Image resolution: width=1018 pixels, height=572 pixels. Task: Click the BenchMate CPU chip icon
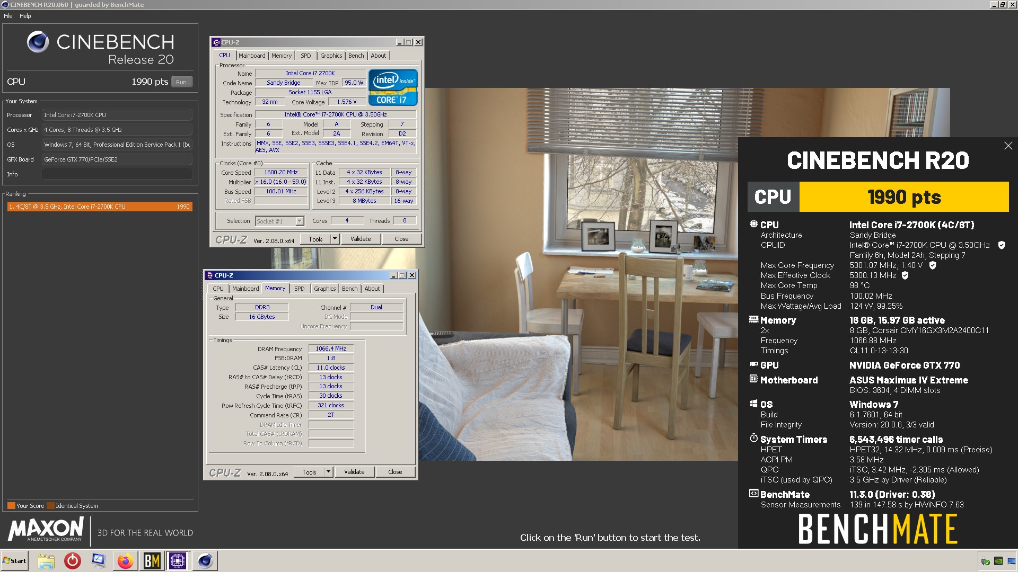coord(753,224)
